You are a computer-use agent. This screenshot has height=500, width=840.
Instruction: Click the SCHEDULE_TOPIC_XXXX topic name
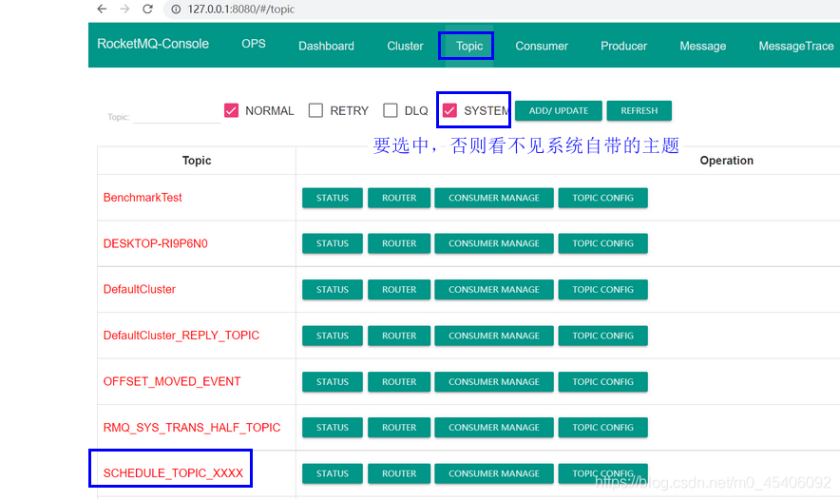click(x=173, y=473)
